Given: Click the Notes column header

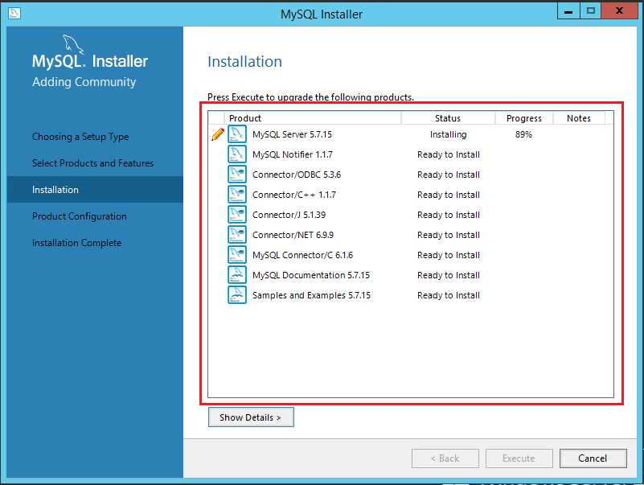Looking at the screenshot, I should 579,118.
